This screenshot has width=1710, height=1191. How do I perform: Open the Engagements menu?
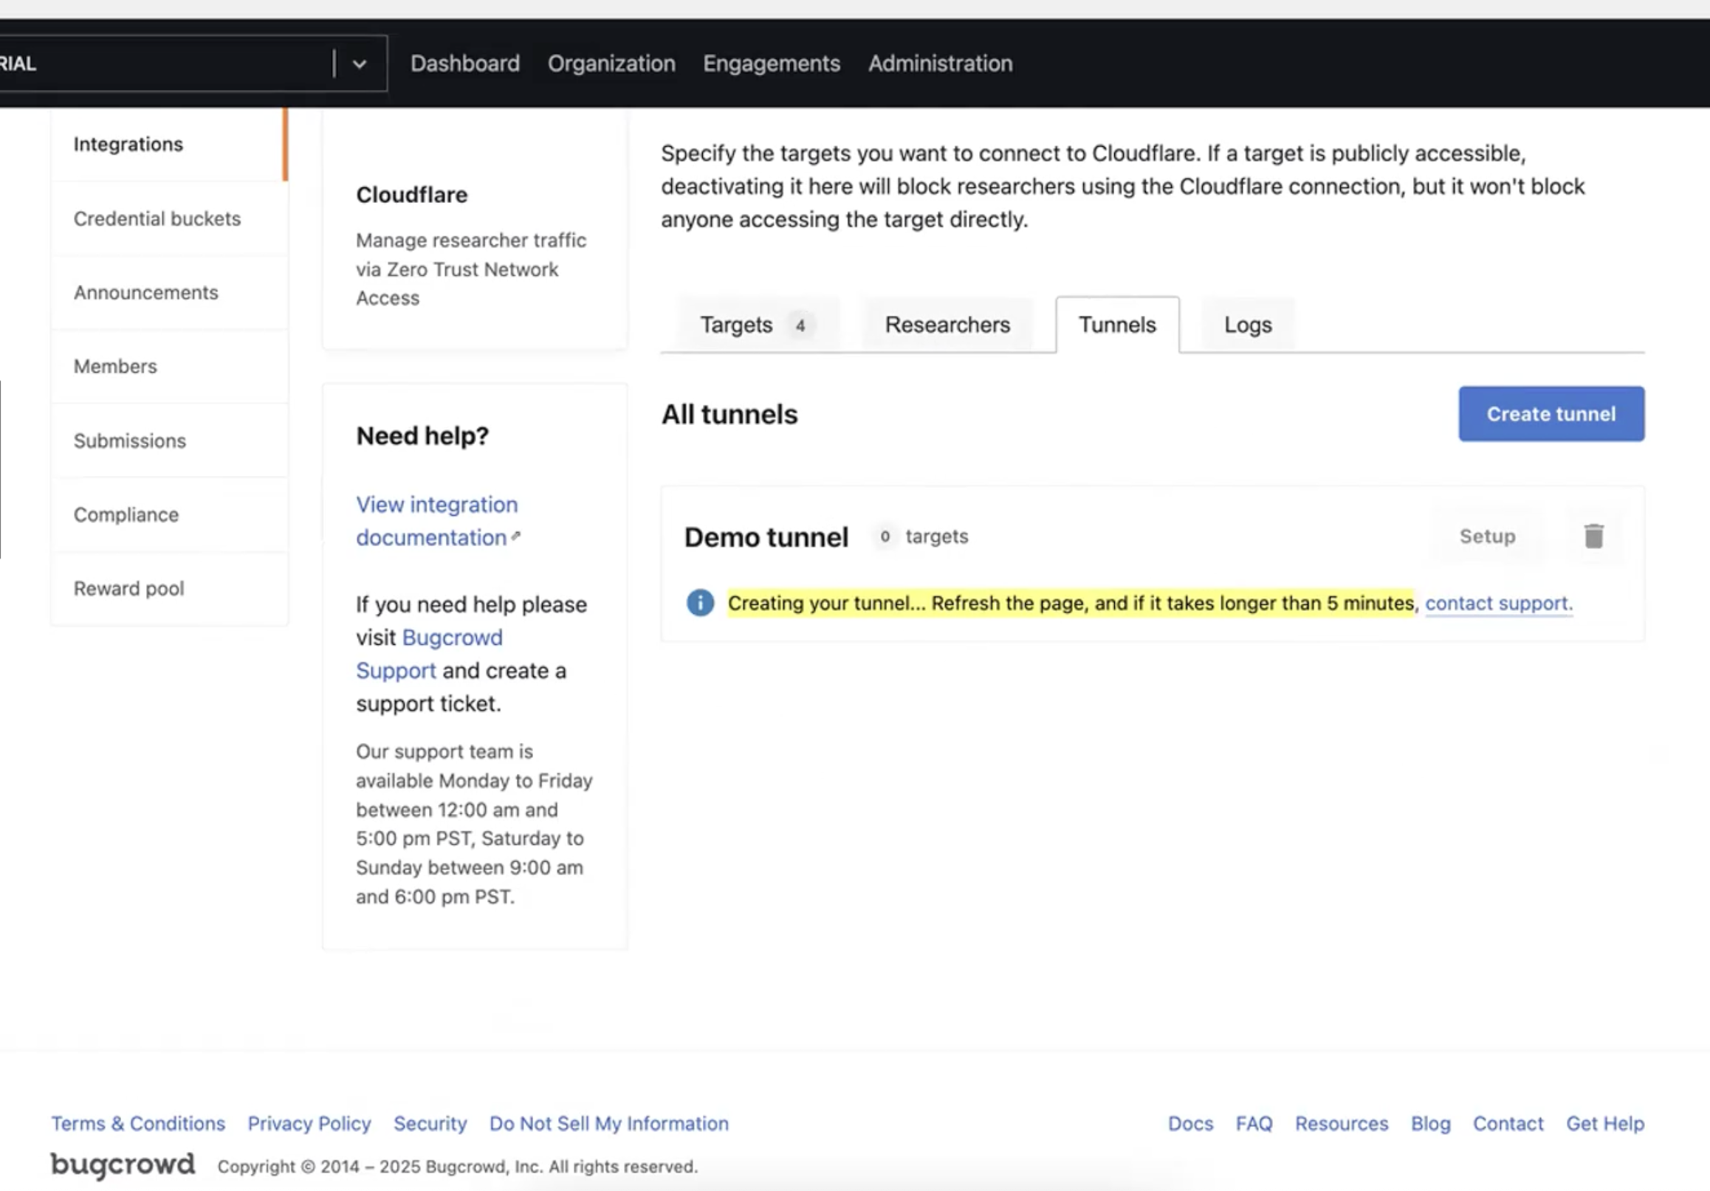pos(771,64)
